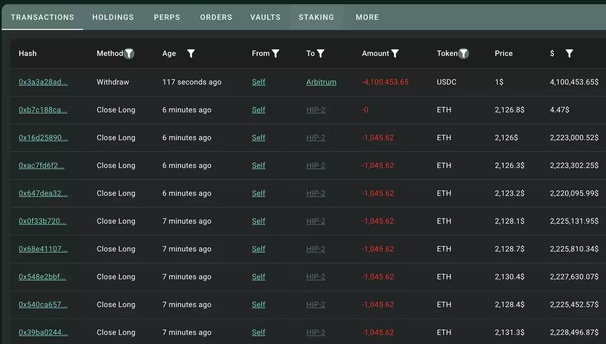The height and width of the screenshot is (344, 606).
Task: Select value 2,220,095.99$
Action: (574, 193)
